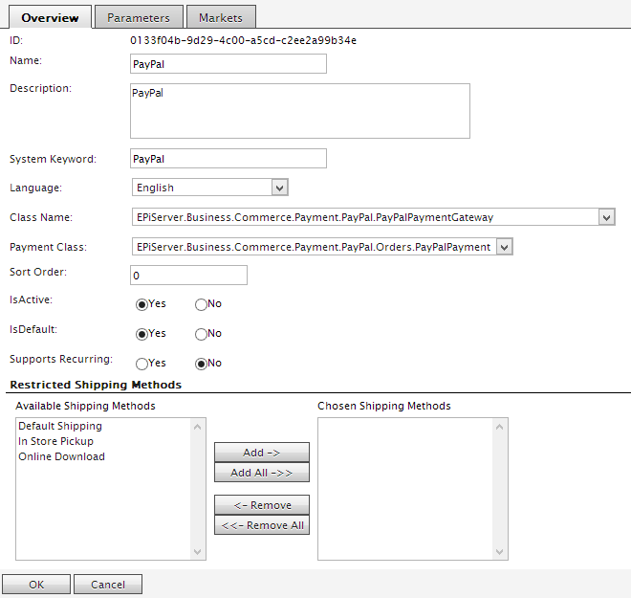Open the Language dropdown

209,188
